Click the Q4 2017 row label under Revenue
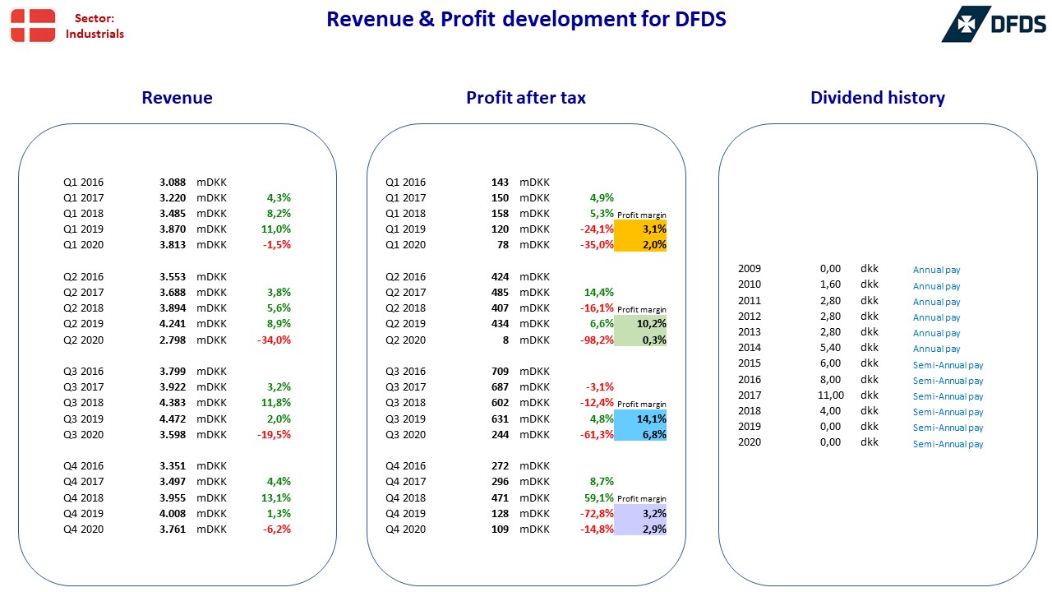 click(x=84, y=482)
